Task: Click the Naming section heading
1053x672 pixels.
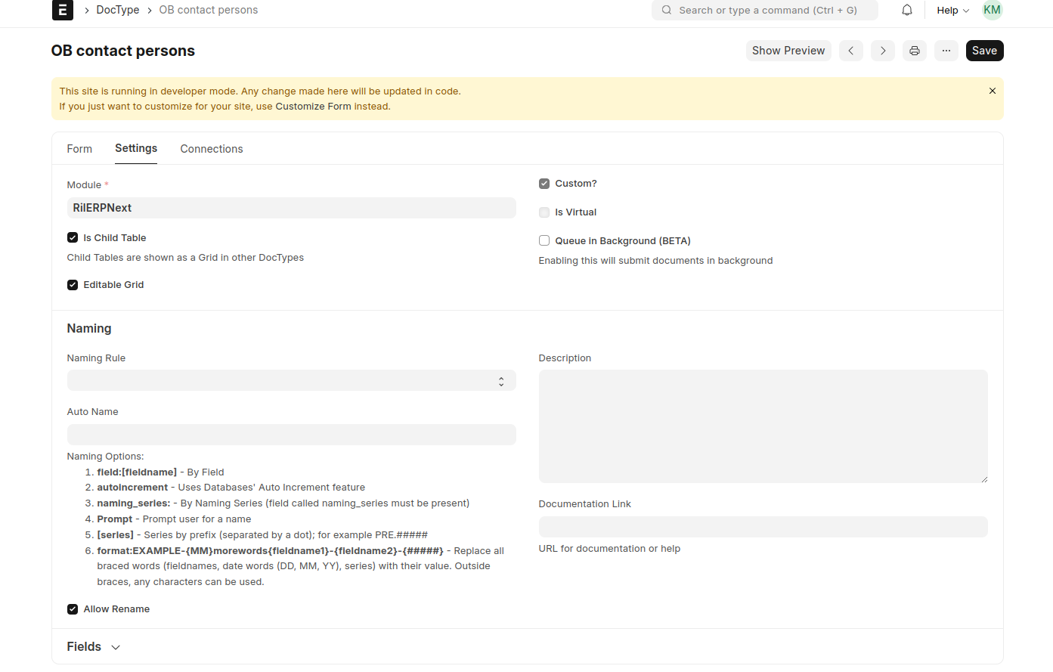Action: (89, 328)
